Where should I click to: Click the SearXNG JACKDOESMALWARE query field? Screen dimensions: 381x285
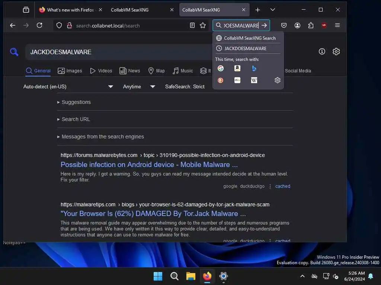coord(119,52)
